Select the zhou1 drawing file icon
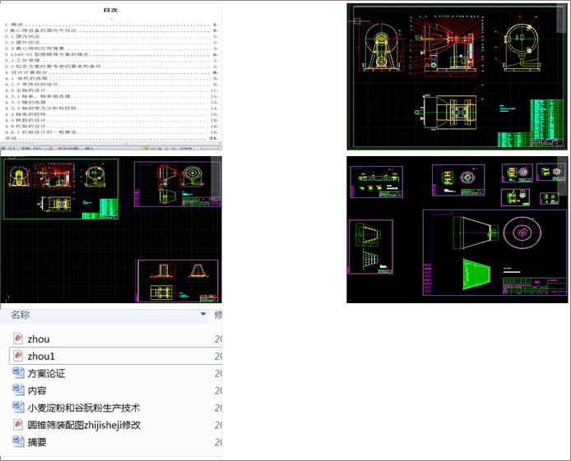Image resolution: width=571 pixels, height=461 pixels. click(18, 356)
